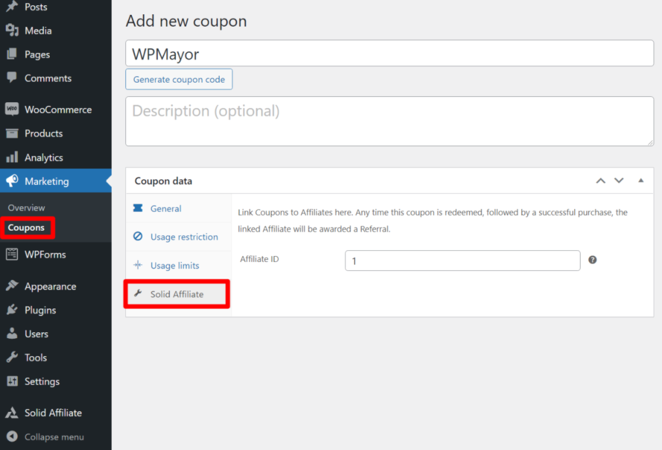Click the Affiliate ID help question icon
Viewport: 662px width, 450px height.
point(592,260)
